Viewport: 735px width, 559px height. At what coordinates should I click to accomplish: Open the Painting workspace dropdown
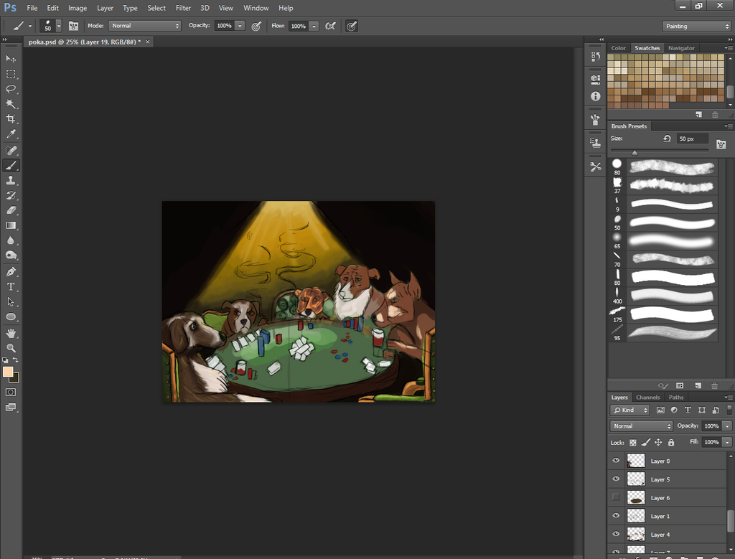(x=696, y=27)
